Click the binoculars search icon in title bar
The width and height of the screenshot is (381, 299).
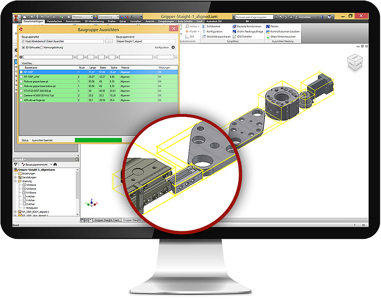click(x=276, y=17)
